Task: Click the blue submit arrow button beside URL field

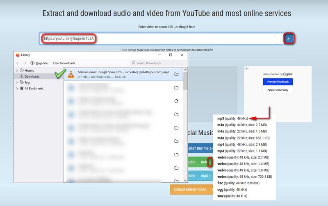Action: pos(289,38)
